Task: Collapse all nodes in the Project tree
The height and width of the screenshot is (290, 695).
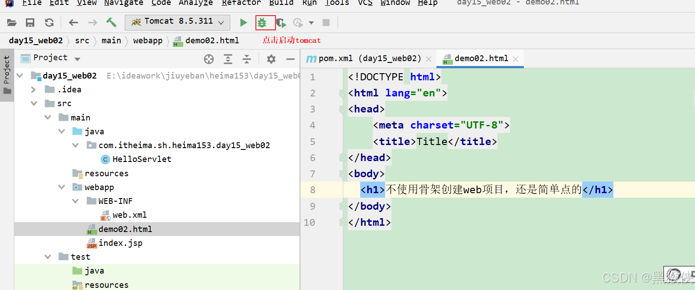Action: click(247, 58)
